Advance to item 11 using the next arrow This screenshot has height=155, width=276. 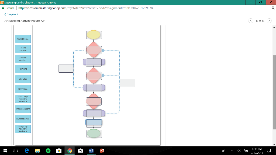click(269, 20)
